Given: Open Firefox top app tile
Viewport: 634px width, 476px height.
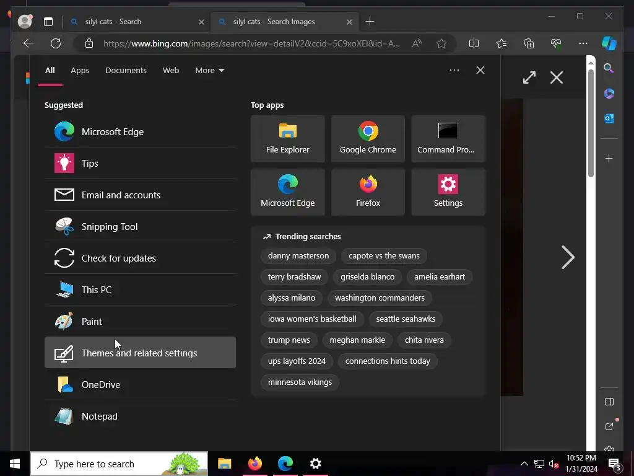Looking at the screenshot, I should click(368, 192).
